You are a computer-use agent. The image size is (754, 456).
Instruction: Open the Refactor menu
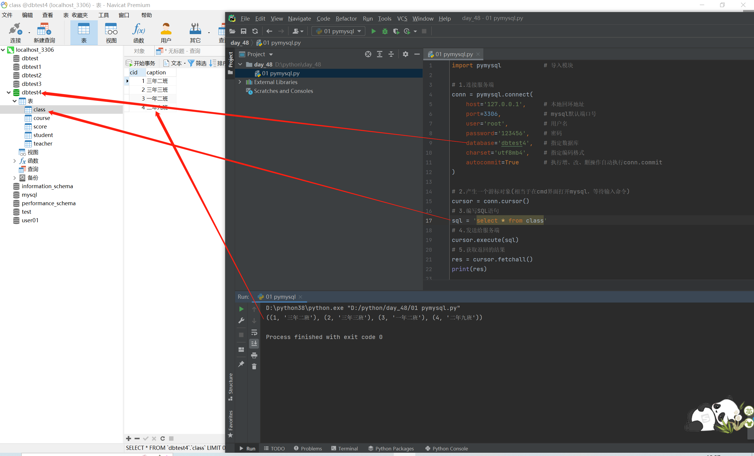tap(346, 18)
